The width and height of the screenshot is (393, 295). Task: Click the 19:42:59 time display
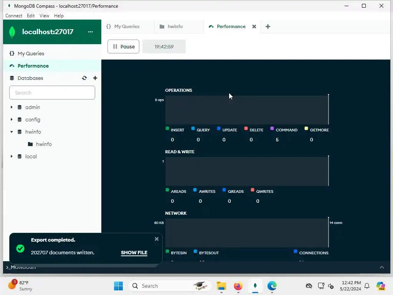point(164,46)
